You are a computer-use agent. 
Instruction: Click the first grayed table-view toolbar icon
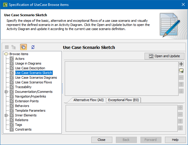point(7,47)
